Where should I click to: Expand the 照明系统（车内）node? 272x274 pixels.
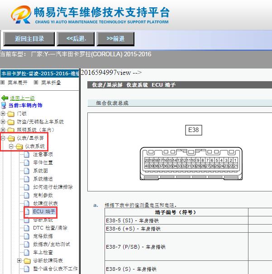point(3,130)
